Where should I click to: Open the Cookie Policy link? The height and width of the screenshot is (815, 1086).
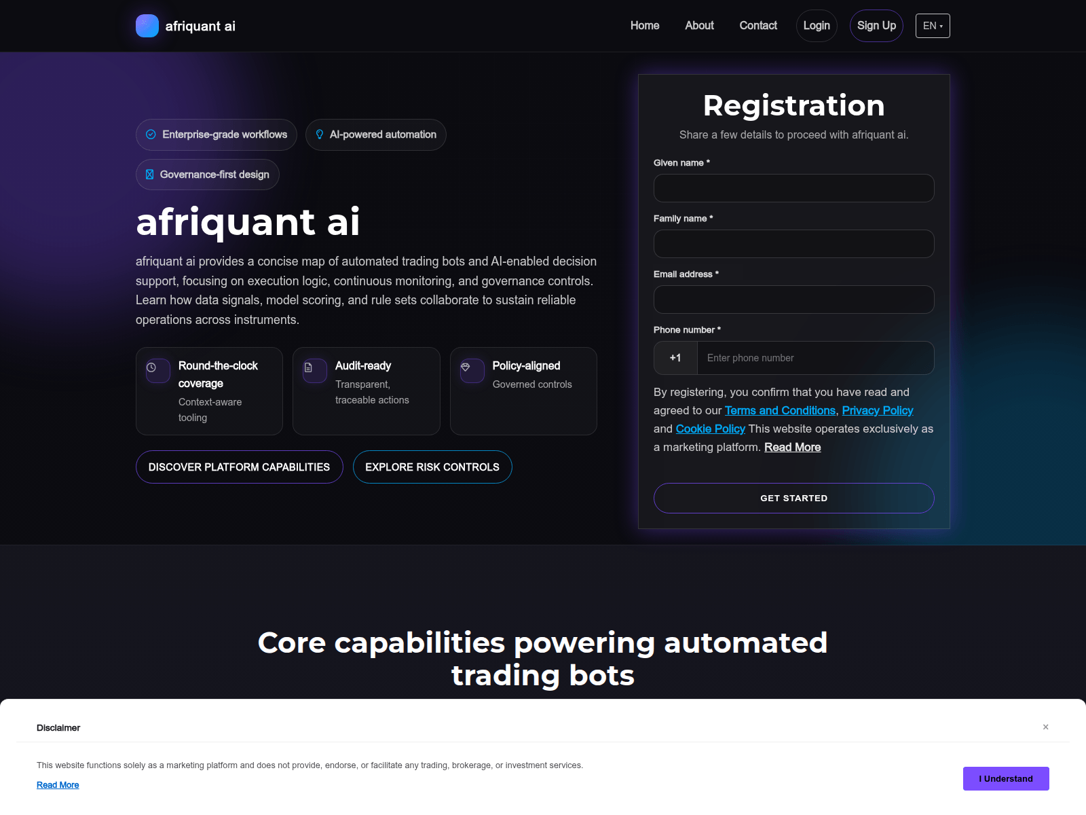(x=711, y=429)
